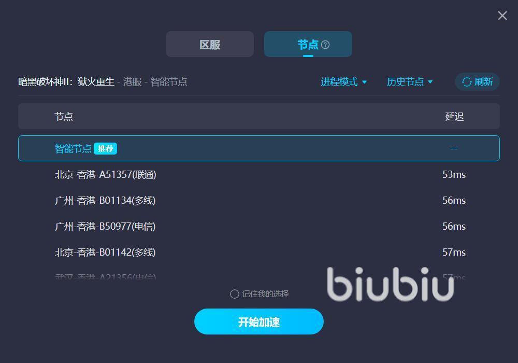Close the dialog with the X icon
This screenshot has width=518, height=363.
(x=502, y=16)
